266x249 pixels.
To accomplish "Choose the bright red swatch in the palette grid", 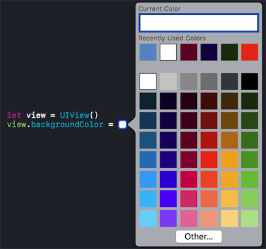I will point(209,160).
